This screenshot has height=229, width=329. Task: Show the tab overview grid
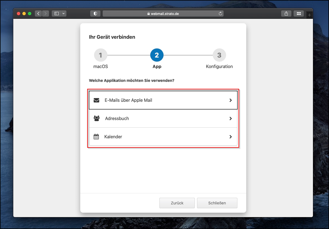[x=299, y=14]
